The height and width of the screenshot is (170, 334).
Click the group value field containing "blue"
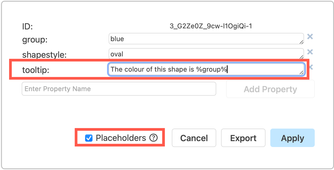[x=206, y=38]
